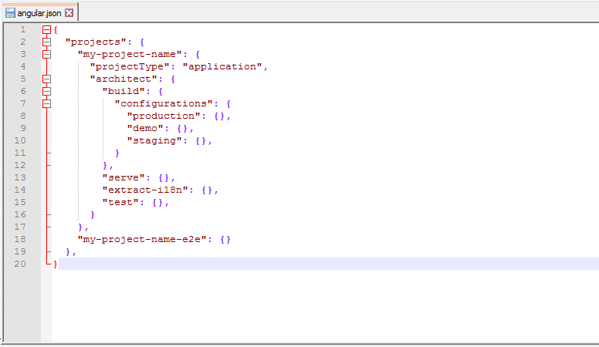Click the "application" value string
The height and width of the screenshot is (347, 599).
tap(222, 66)
